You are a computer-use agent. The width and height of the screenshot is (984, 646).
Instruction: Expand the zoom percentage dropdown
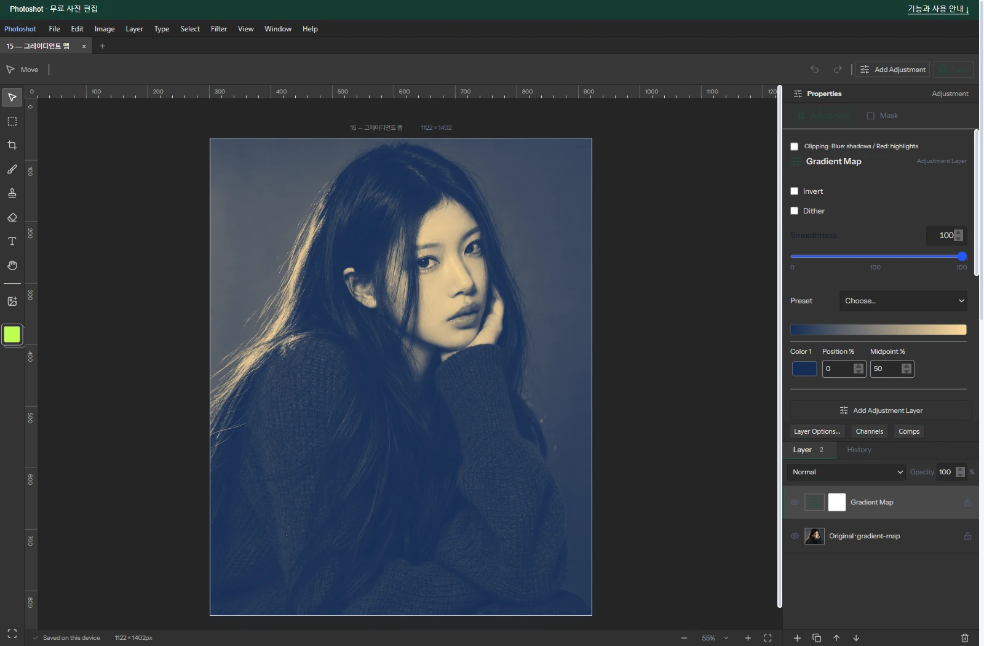[x=726, y=638]
